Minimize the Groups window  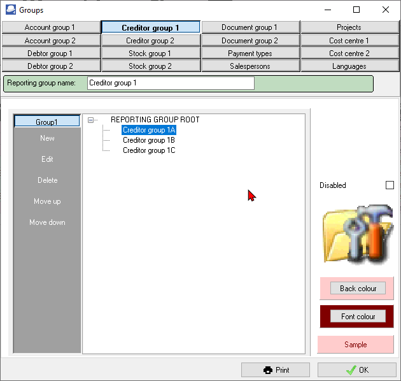tap(328, 10)
